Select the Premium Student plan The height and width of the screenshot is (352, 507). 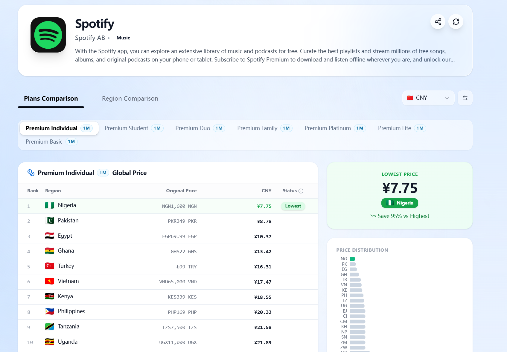[x=134, y=128]
